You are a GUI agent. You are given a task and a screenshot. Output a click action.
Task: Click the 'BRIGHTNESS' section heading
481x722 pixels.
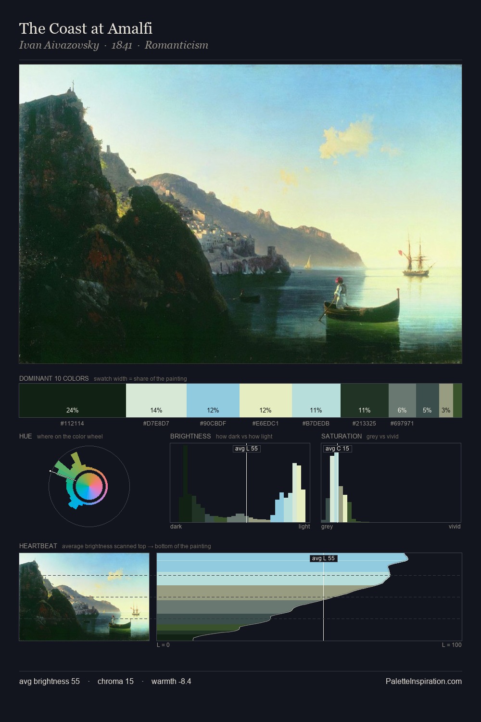pyautogui.click(x=190, y=436)
